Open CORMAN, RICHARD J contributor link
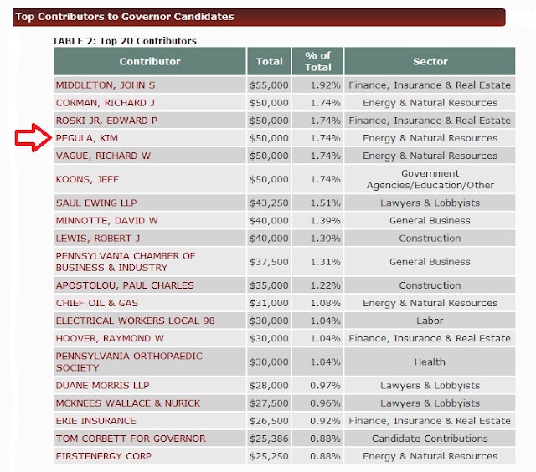This screenshot has width=536, height=472. (106, 103)
